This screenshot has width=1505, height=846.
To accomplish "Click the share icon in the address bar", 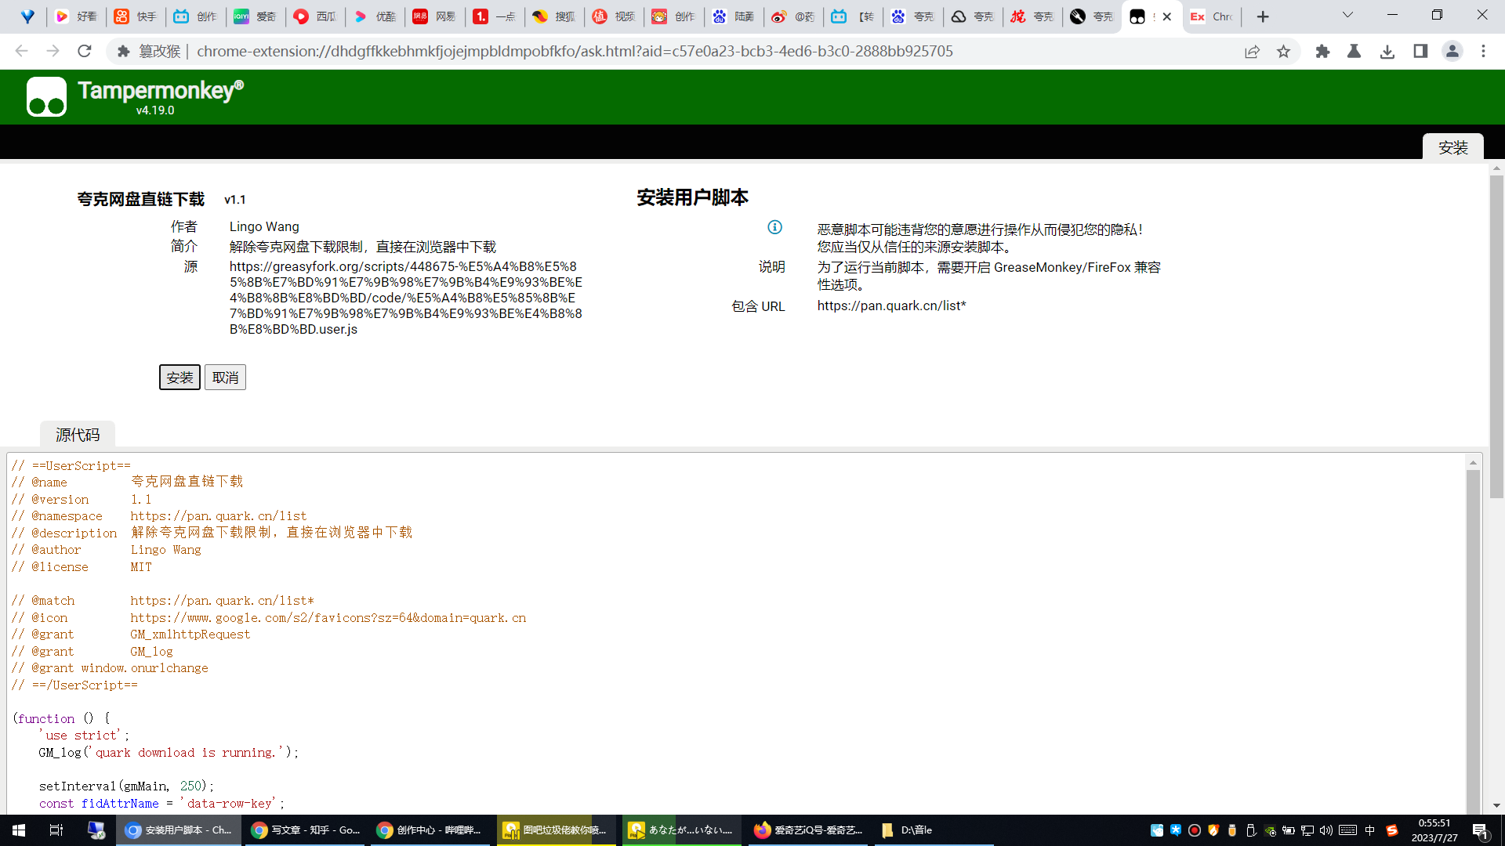I will 1252,51.
